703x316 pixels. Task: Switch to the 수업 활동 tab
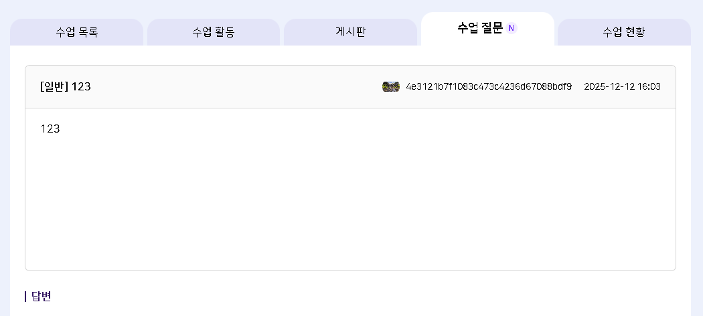click(213, 32)
